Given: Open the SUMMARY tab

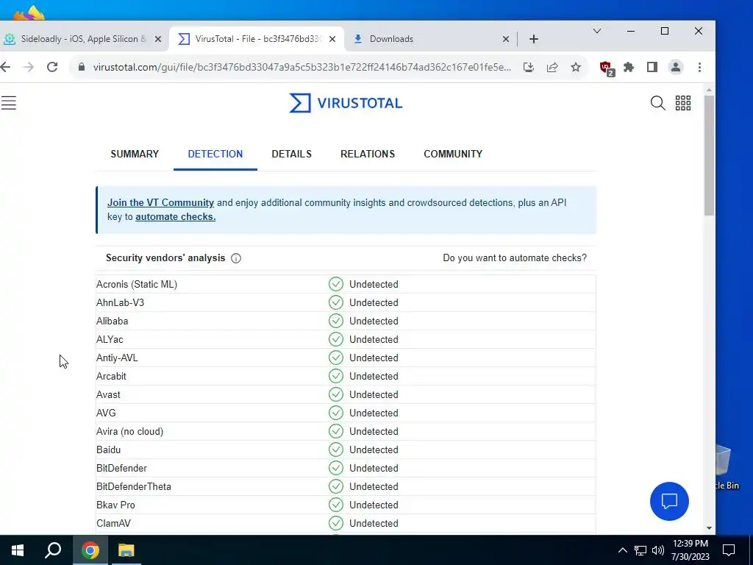Looking at the screenshot, I should [135, 154].
